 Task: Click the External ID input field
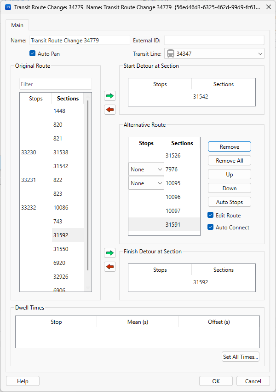click(214, 40)
